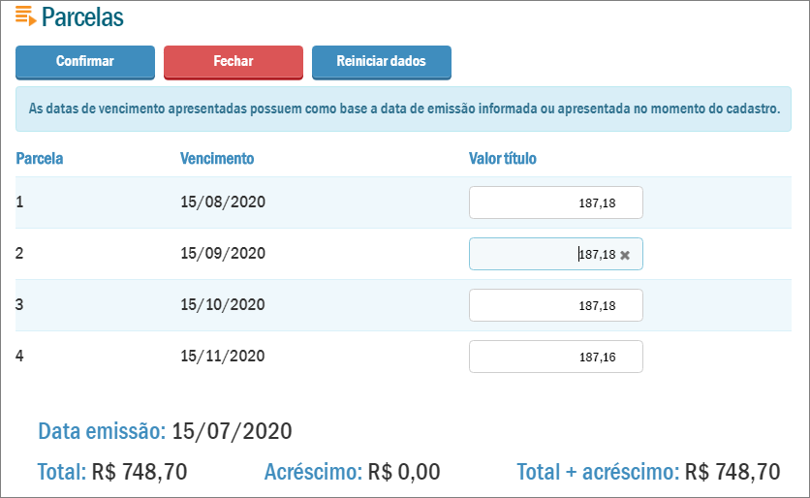Select the value input for parcel 3
The image size is (810, 498).
coord(555,305)
